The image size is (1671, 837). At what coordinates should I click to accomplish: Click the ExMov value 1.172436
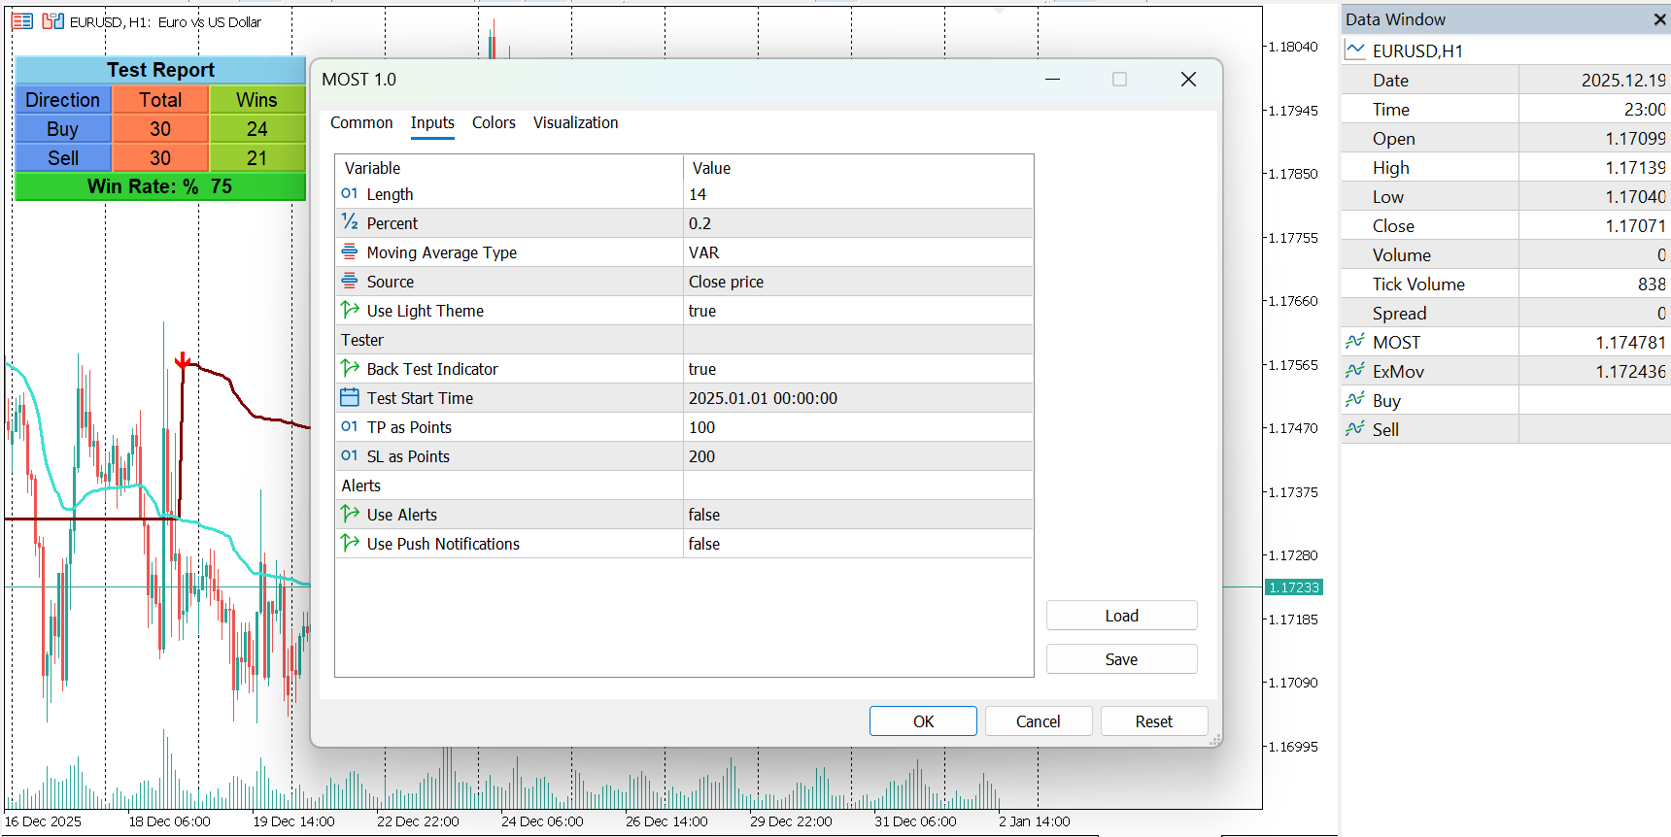pyautogui.click(x=1630, y=372)
